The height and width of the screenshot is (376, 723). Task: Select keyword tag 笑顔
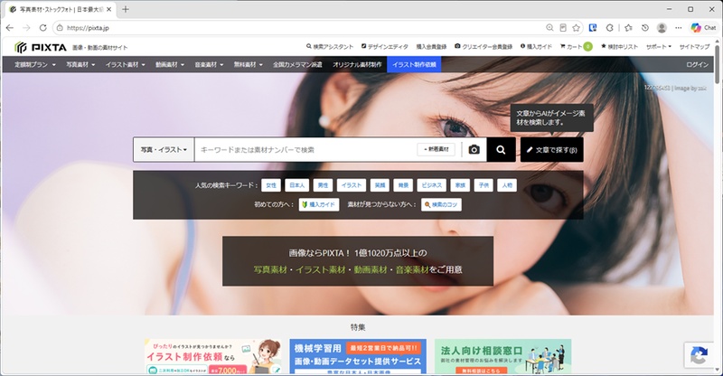[380, 185]
